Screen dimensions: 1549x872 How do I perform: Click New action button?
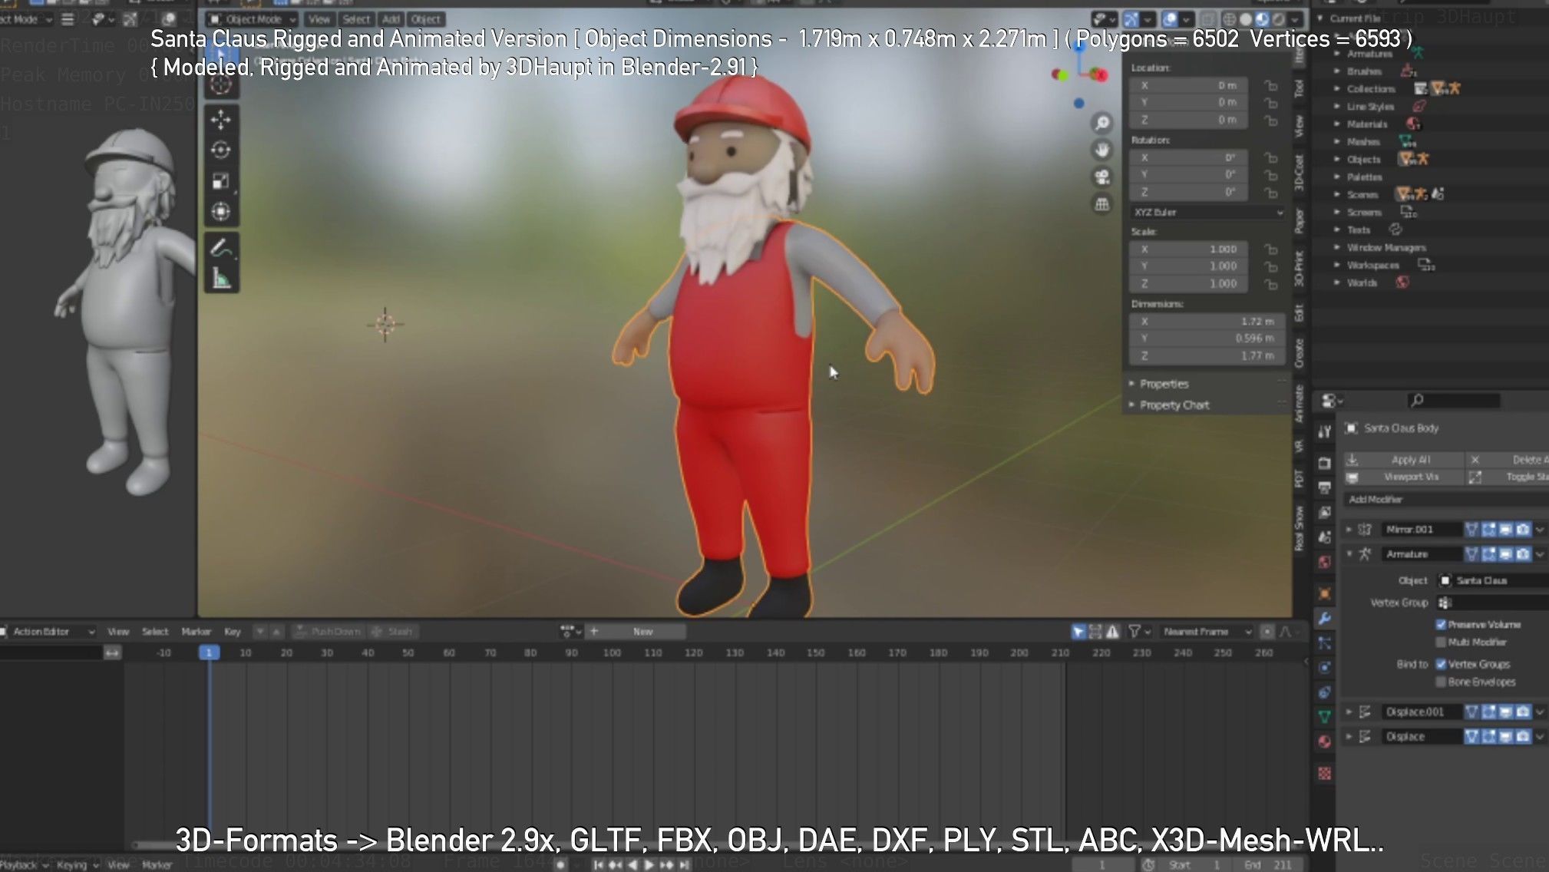(643, 632)
